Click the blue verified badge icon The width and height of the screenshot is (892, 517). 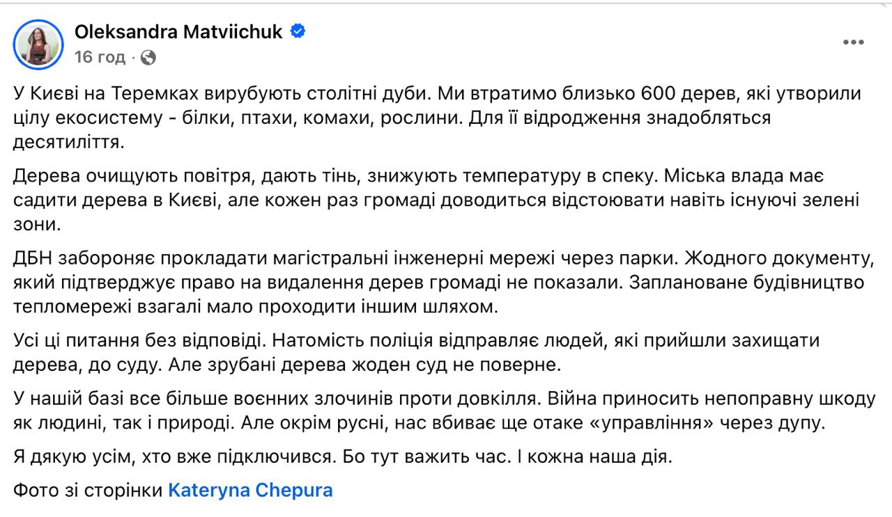[298, 31]
